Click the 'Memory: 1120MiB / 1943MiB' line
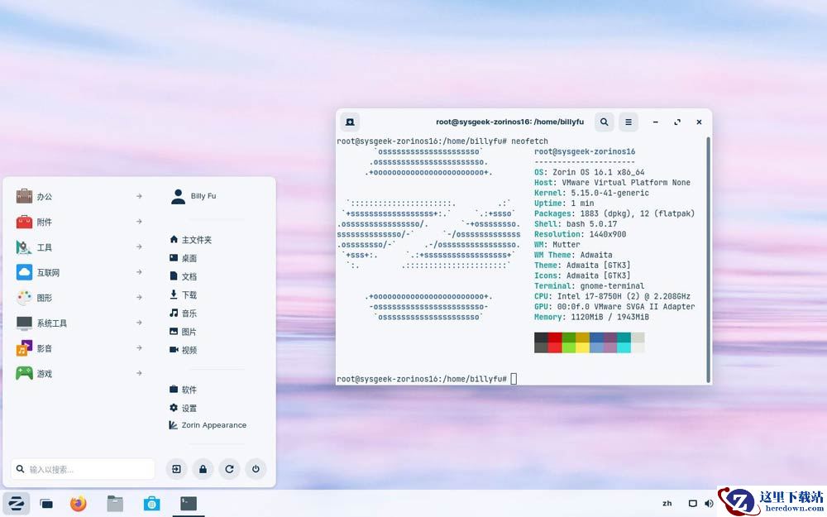Viewport: 827px width, 517px height. (591, 317)
